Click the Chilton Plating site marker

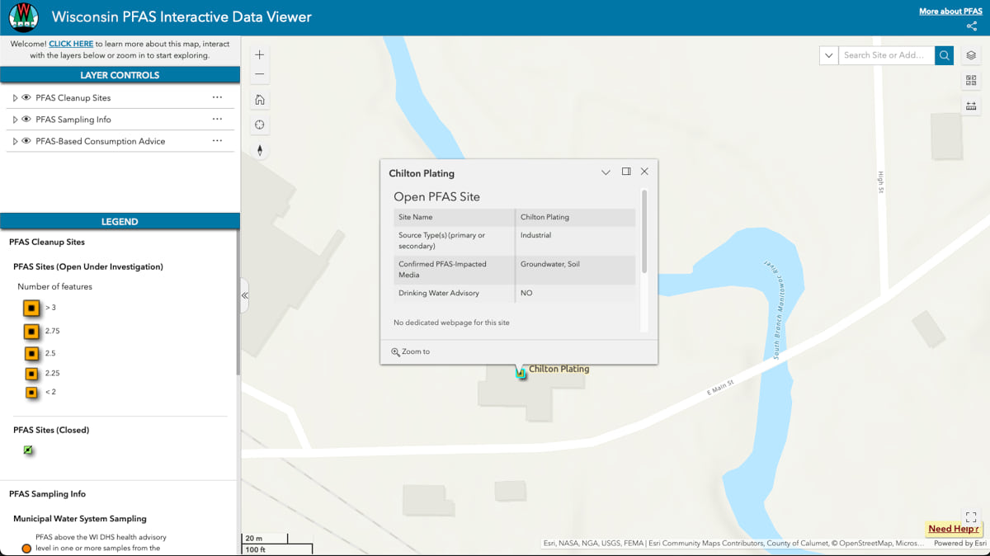pos(521,374)
